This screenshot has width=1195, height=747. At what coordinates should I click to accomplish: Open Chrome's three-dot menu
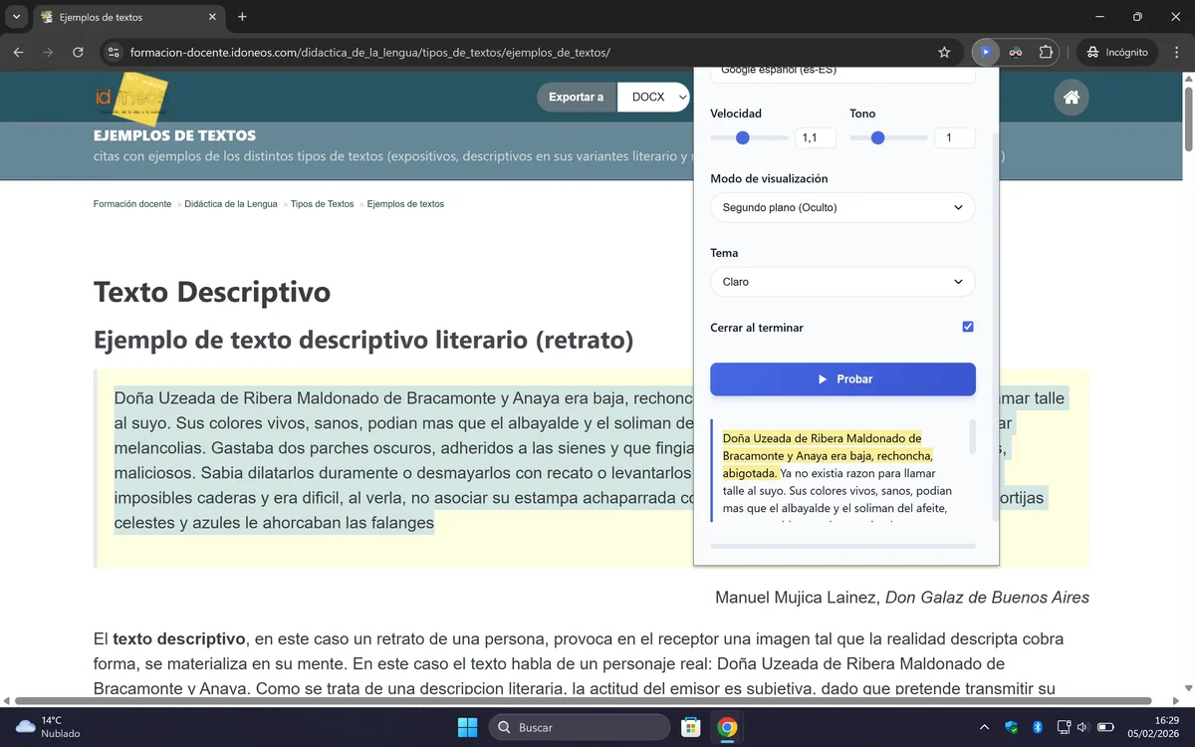[1176, 52]
